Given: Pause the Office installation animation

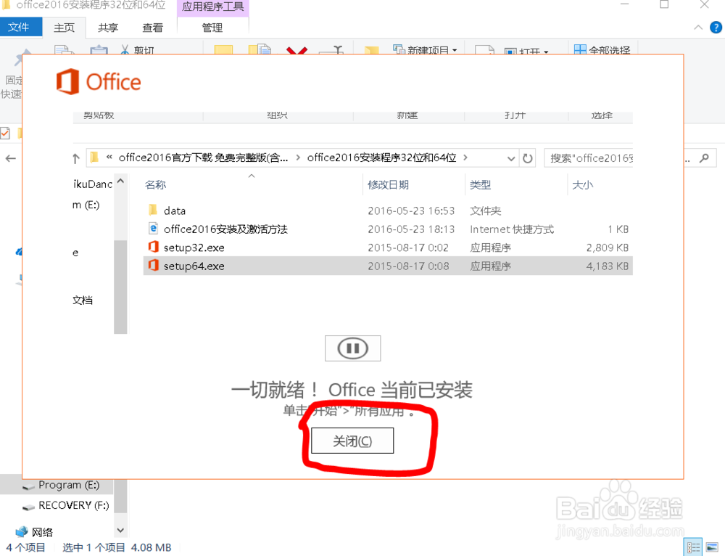Looking at the screenshot, I should [x=353, y=348].
